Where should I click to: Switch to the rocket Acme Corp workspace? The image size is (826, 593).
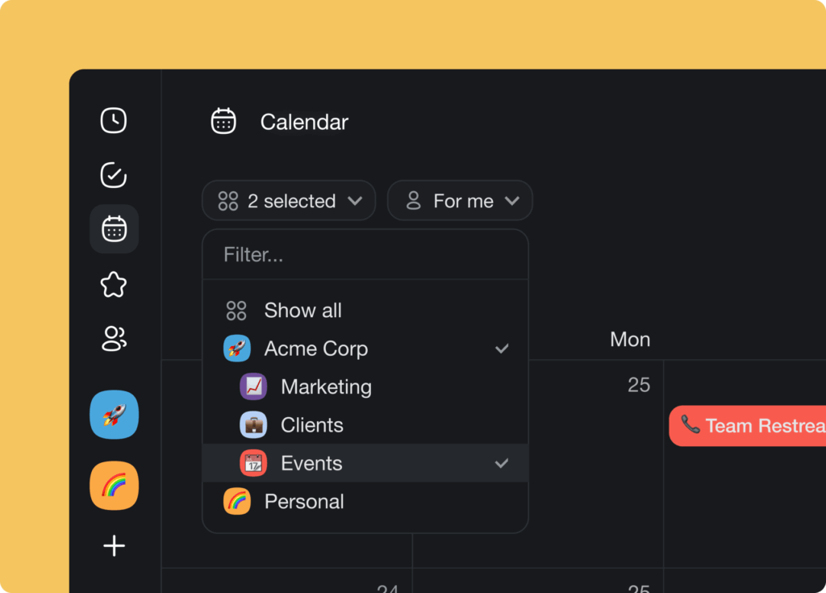click(114, 414)
